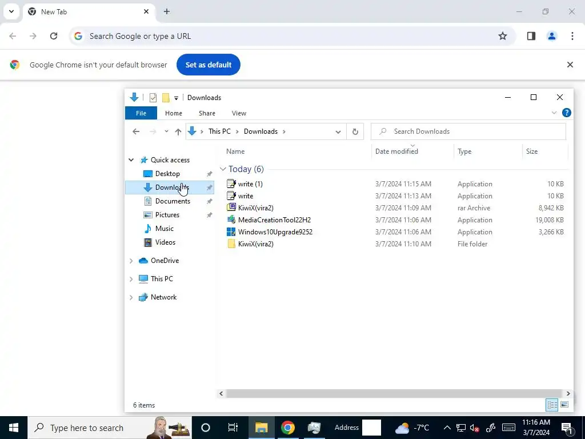Expand the ribbon with the chevron
585x439 pixels.
(x=554, y=113)
